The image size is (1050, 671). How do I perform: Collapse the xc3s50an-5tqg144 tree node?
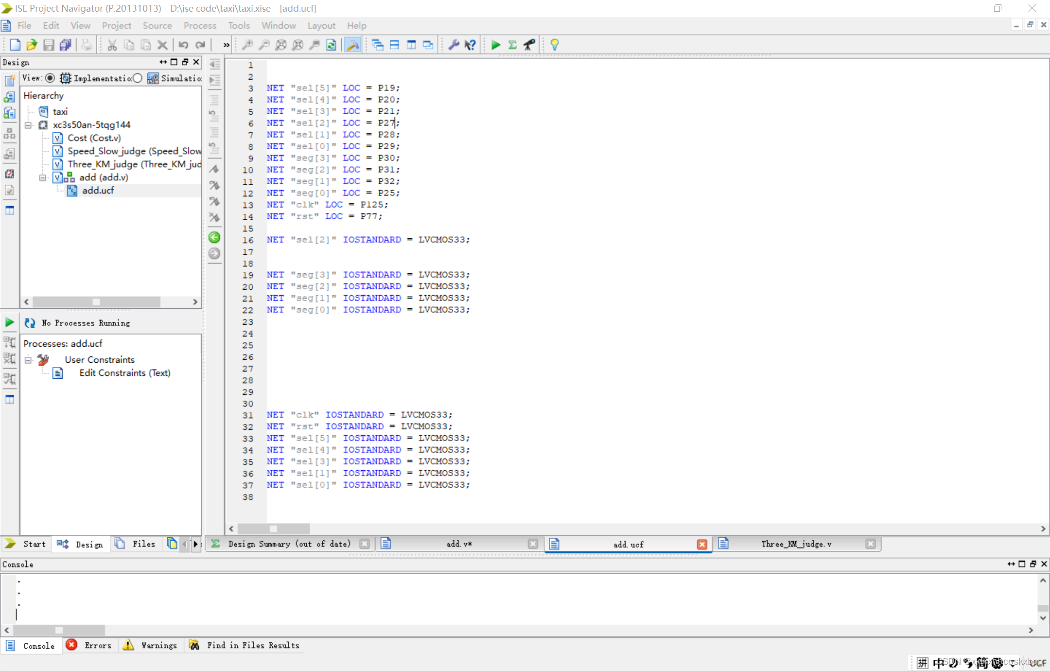click(x=29, y=125)
